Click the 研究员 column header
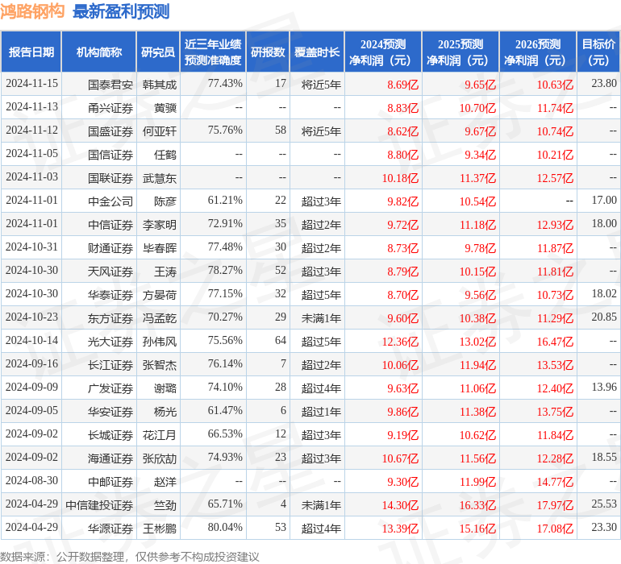 point(158,52)
